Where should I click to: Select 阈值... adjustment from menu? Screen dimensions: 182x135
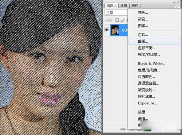pyautogui.click(x=143, y=119)
